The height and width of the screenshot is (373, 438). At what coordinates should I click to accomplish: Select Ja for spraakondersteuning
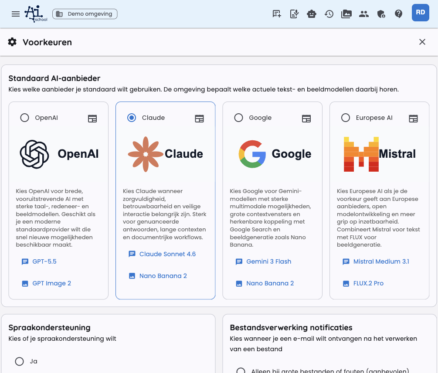19,361
